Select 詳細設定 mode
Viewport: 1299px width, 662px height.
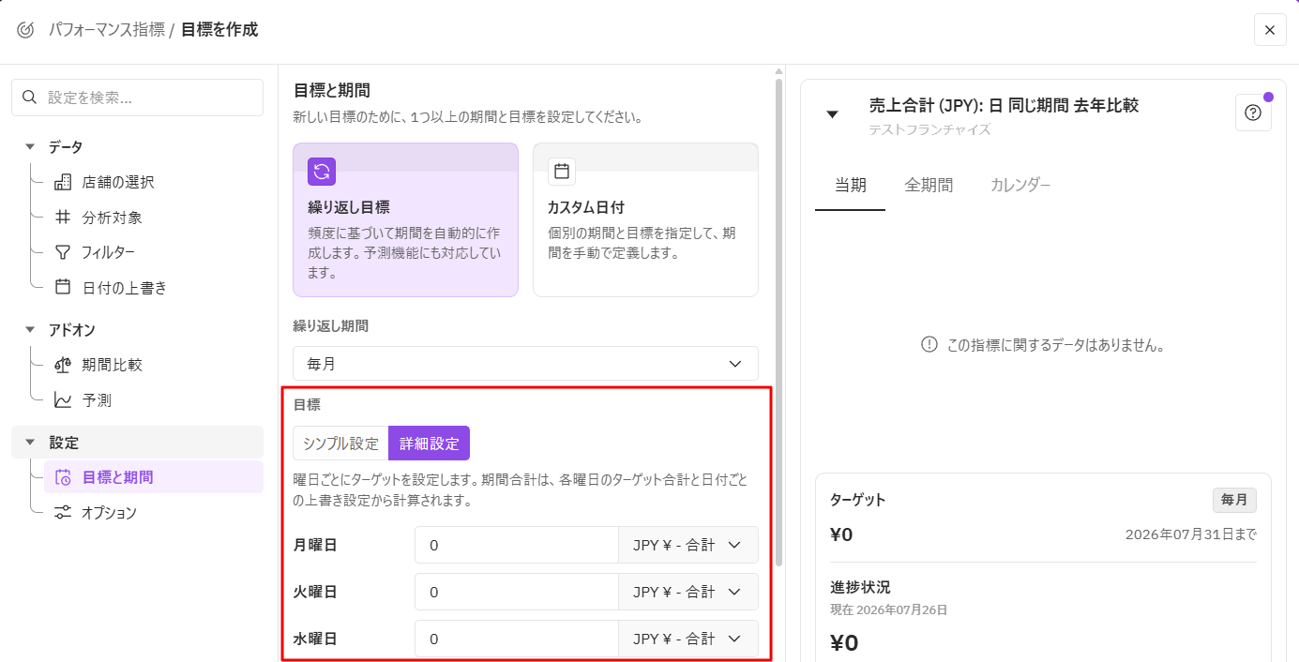(x=429, y=444)
